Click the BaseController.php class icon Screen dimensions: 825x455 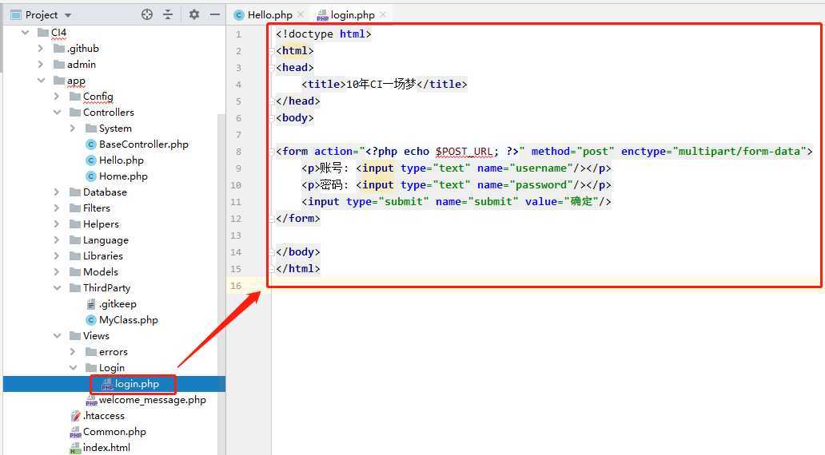91,144
